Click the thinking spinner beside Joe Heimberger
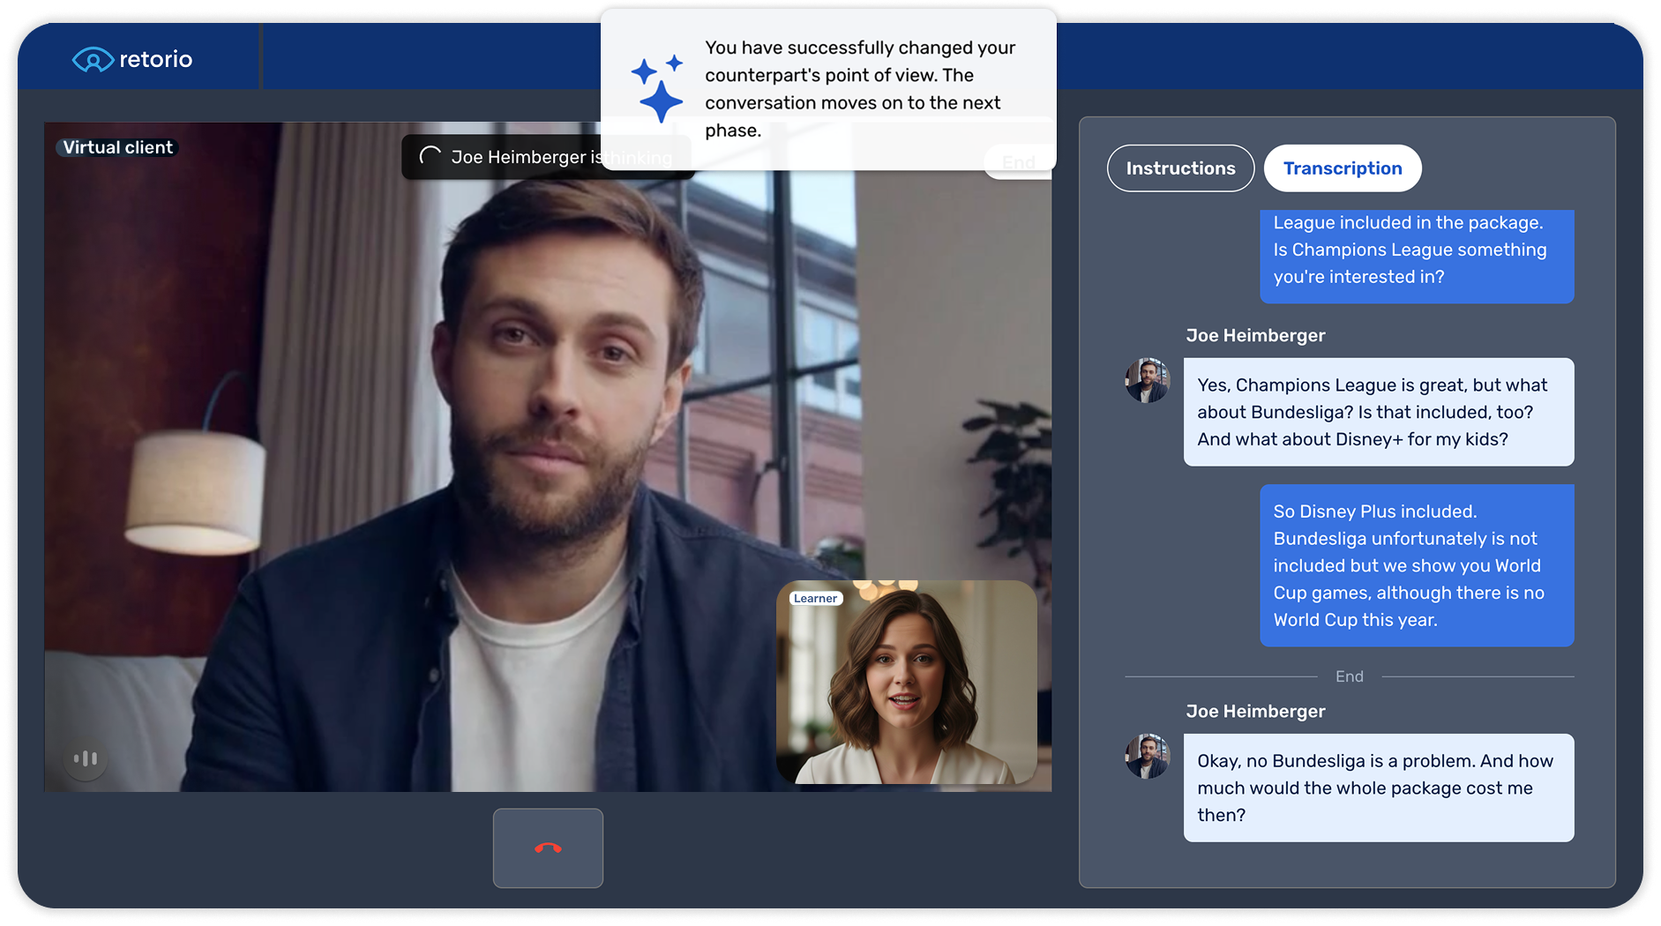 (430, 157)
